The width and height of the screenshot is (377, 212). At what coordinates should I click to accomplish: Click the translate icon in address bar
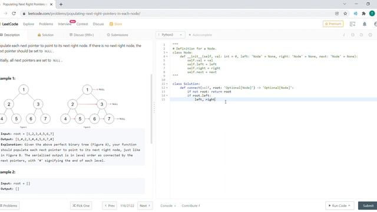[337, 14]
